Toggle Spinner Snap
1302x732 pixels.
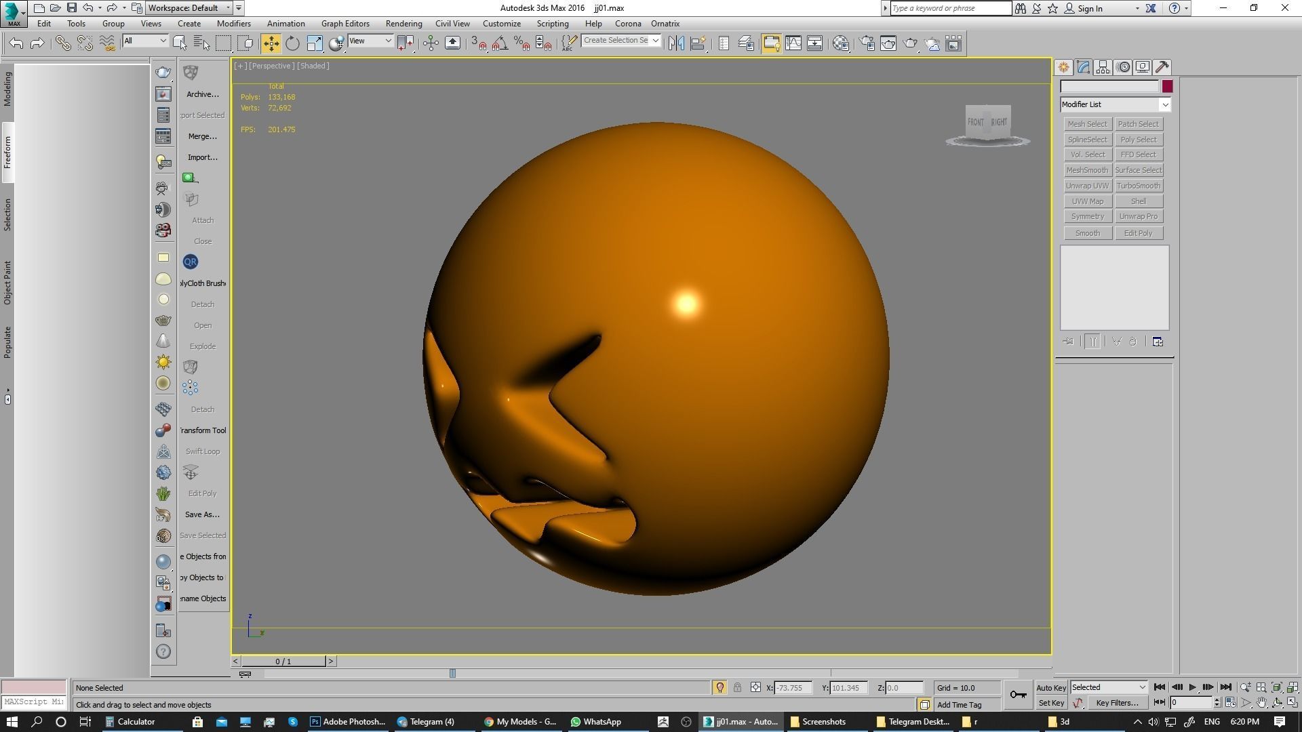[x=543, y=43]
